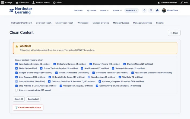The height and width of the screenshot is (119, 190).
Task: Expand the Results dropdown menu
Action: click(104, 10)
